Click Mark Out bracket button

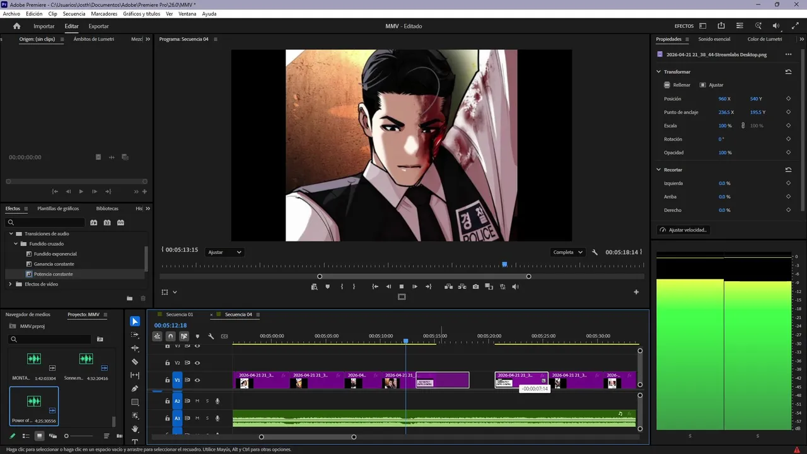tap(354, 287)
